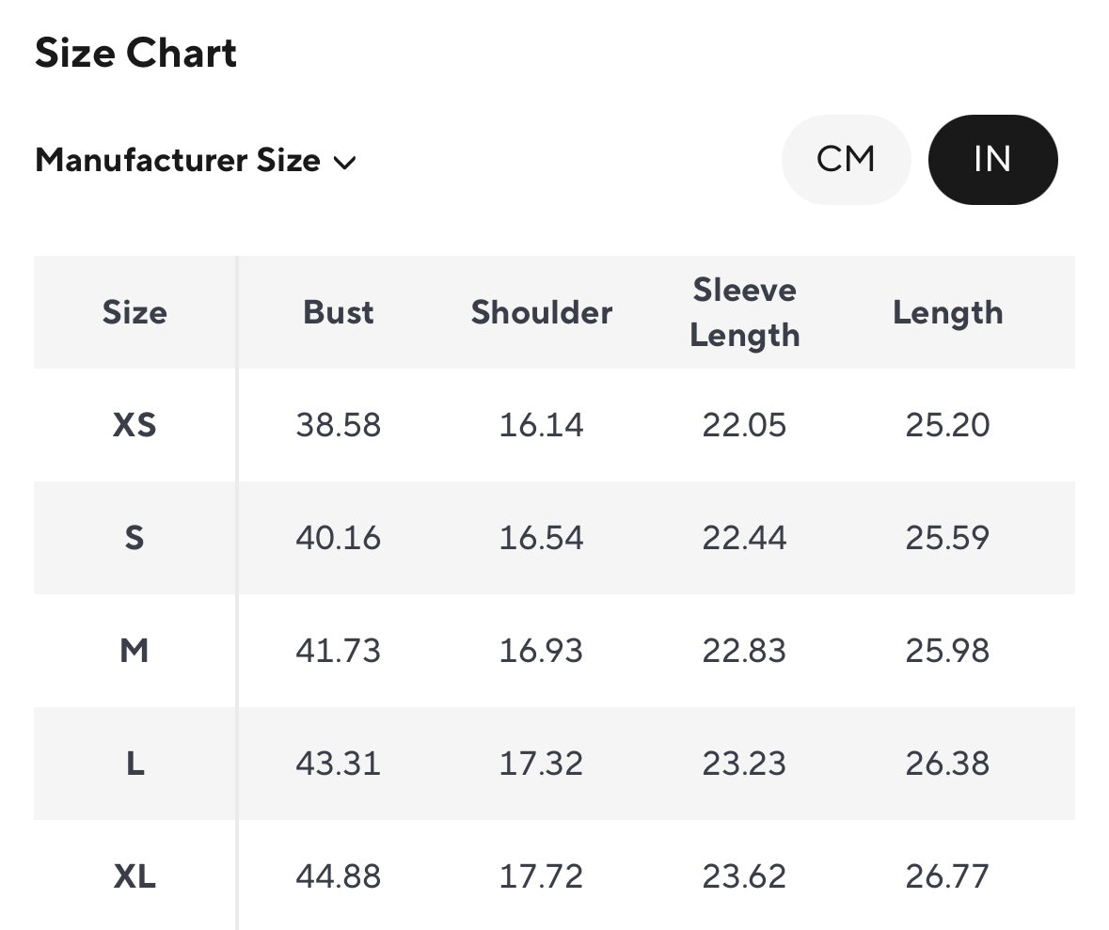Click the S bust value 40.16
The image size is (1109, 930).
(338, 538)
